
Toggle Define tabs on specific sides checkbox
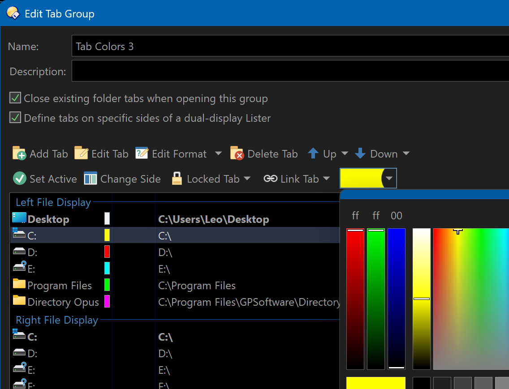16,118
